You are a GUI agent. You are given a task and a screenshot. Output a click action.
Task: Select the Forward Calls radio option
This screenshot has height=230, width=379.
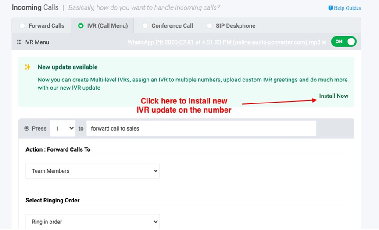[22, 25]
